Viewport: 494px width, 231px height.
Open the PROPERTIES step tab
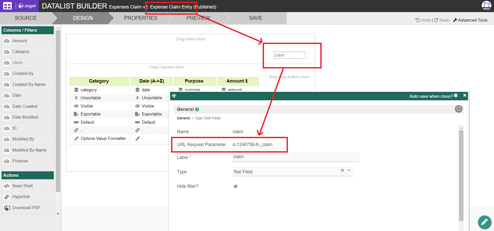[x=140, y=18]
